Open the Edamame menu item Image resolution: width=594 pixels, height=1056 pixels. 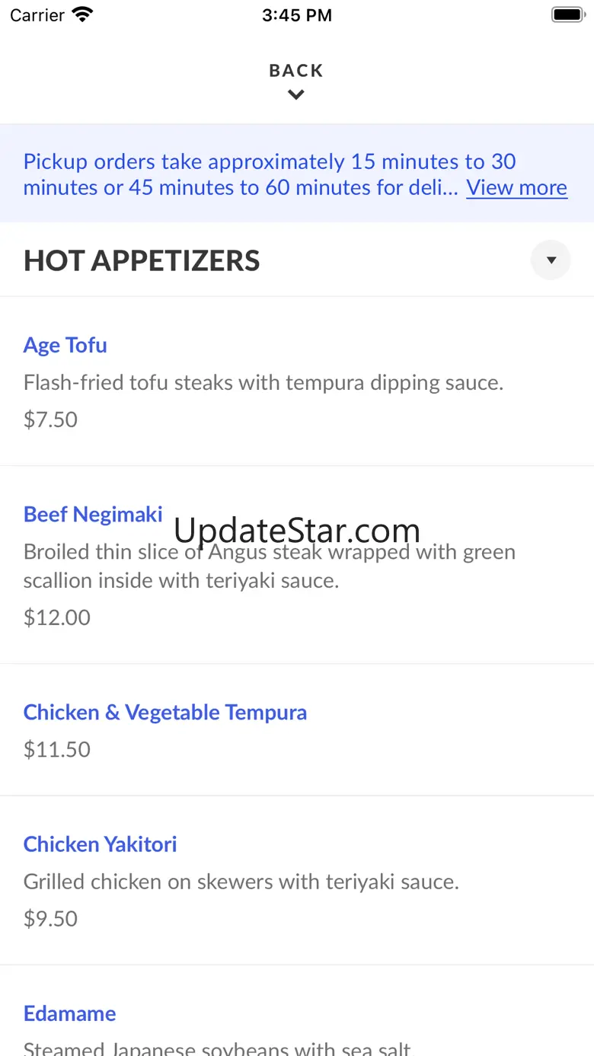coord(69,1013)
